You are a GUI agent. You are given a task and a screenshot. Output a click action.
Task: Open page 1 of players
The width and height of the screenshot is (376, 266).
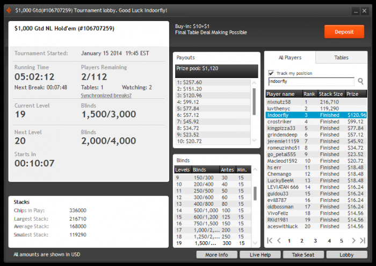[289, 241]
